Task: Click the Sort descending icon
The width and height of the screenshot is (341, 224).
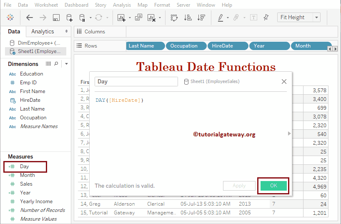Action: [201, 18]
